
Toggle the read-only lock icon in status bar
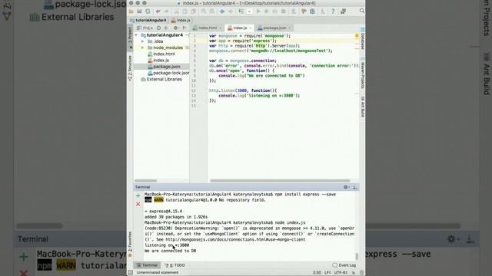pos(354,273)
